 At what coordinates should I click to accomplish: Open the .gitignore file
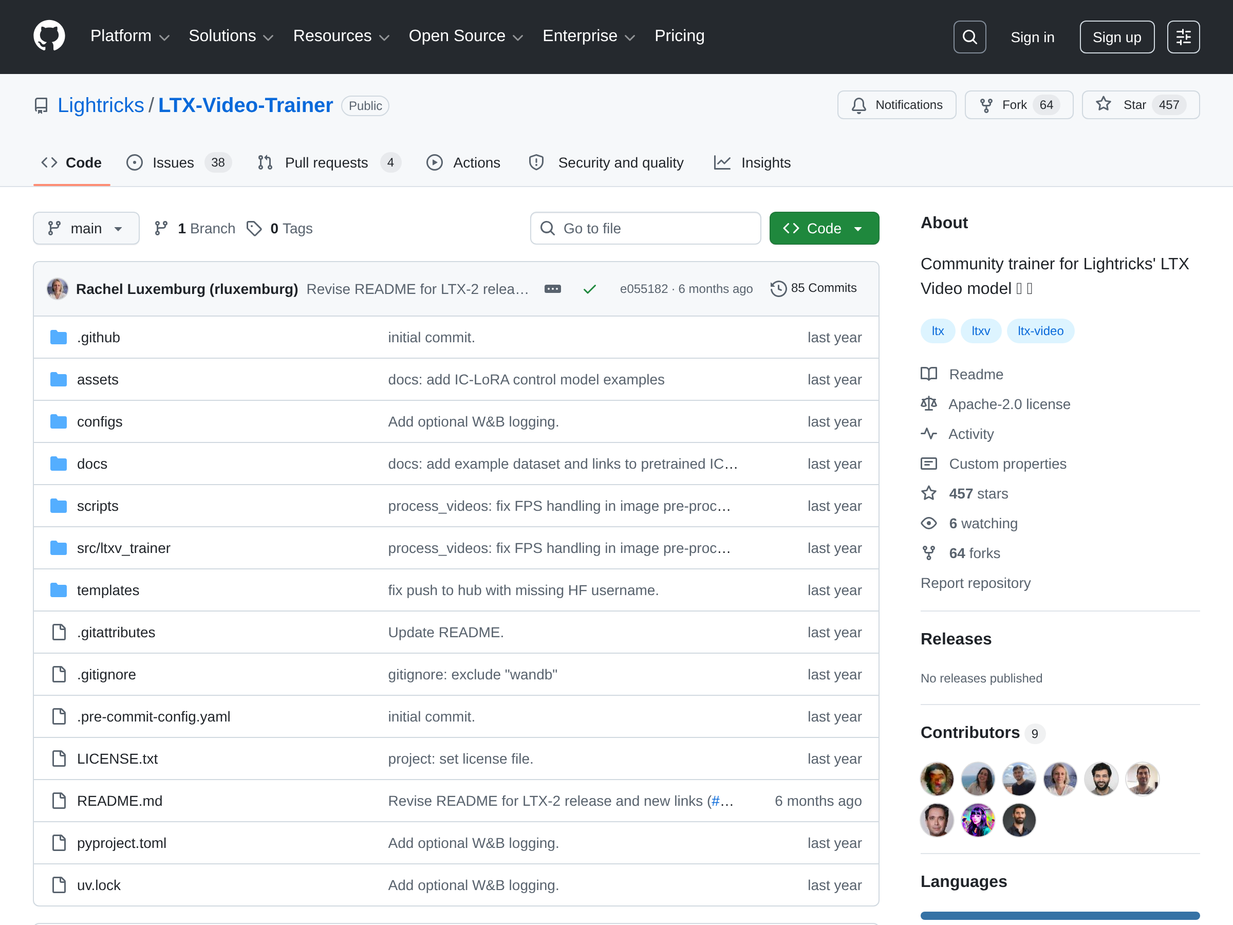coord(106,675)
